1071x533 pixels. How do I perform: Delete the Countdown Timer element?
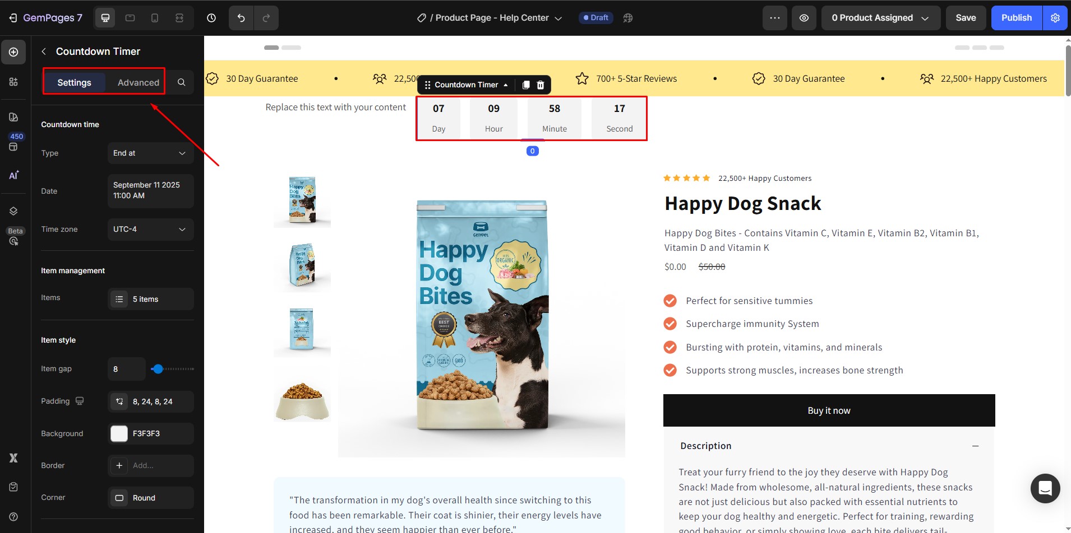(x=541, y=85)
